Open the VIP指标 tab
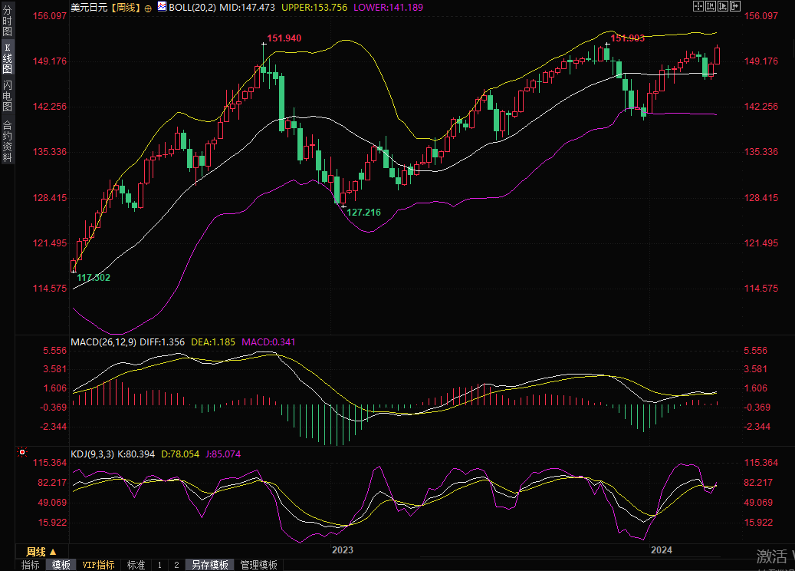This screenshot has height=571, width=795. tap(98, 565)
